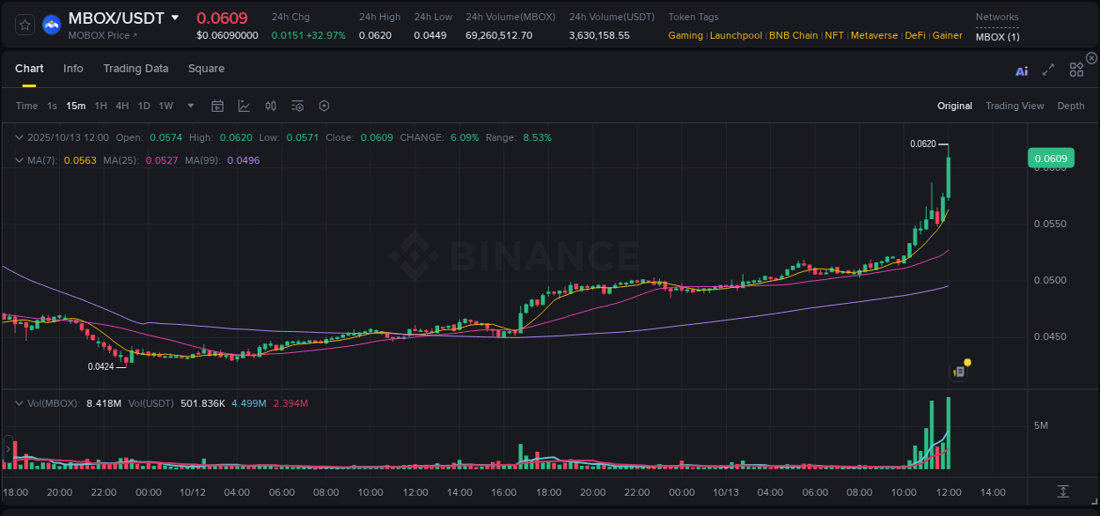Toggle the favorite star for MBOX/USDT
1100x516 pixels.
coord(24,25)
